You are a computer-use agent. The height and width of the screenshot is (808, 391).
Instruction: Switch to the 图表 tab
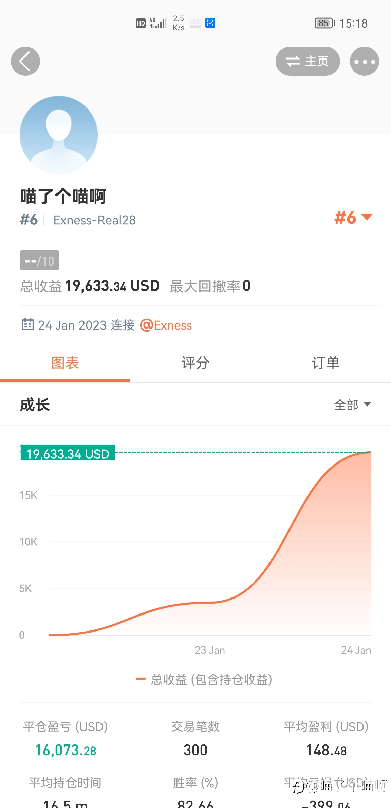pyautogui.click(x=65, y=363)
